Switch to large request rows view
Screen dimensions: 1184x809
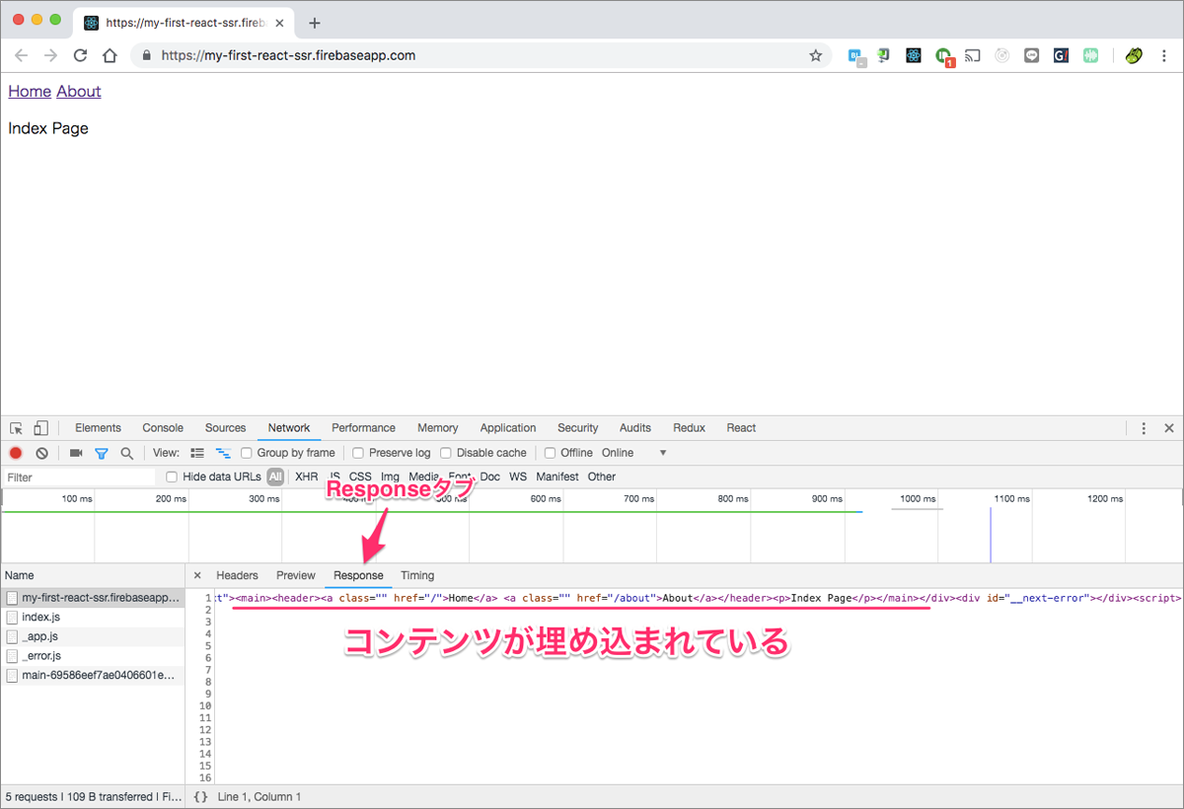pyautogui.click(x=197, y=453)
